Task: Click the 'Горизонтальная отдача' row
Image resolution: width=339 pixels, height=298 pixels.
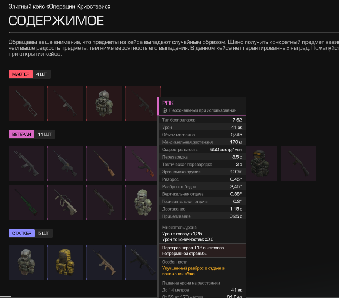Action: pyautogui.click(x=202, y=202)
